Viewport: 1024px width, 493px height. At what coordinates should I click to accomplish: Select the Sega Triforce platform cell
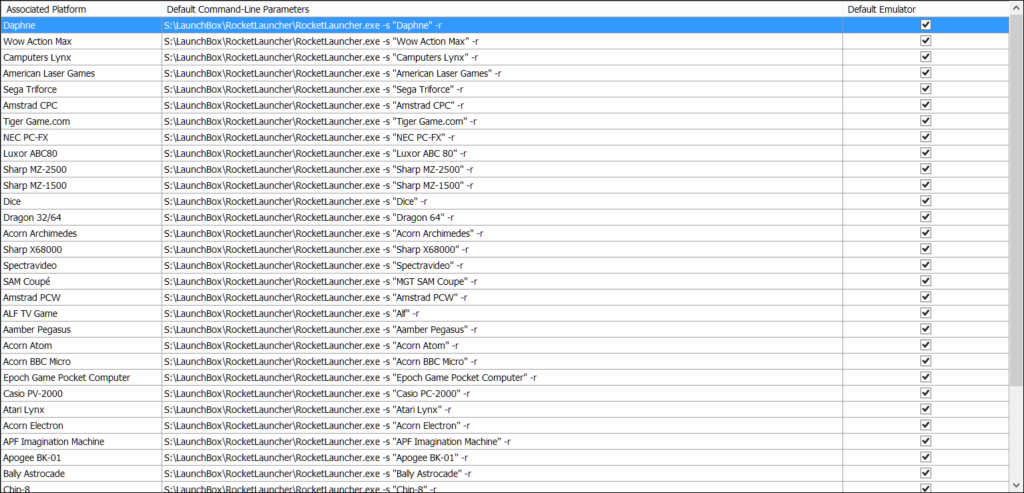(81, 89)
